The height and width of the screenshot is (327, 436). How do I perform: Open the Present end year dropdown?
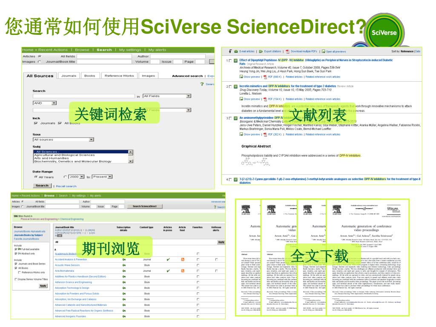102,177
